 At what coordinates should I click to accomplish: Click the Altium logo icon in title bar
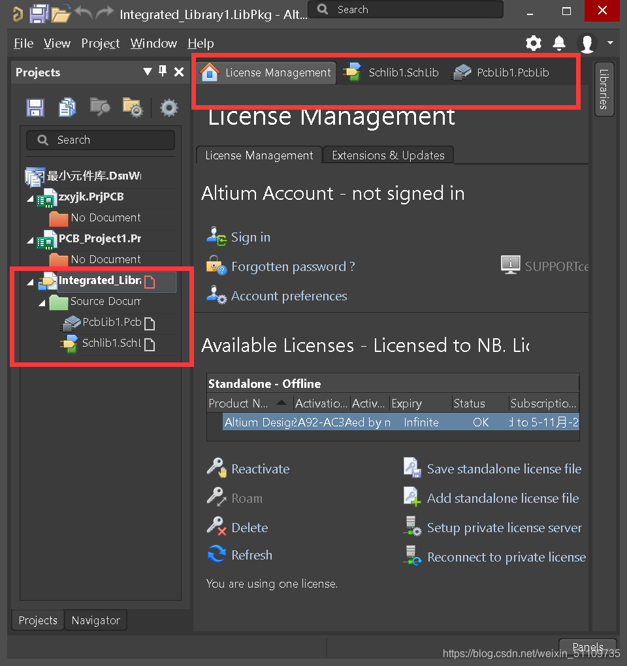[x=18, y=14]
